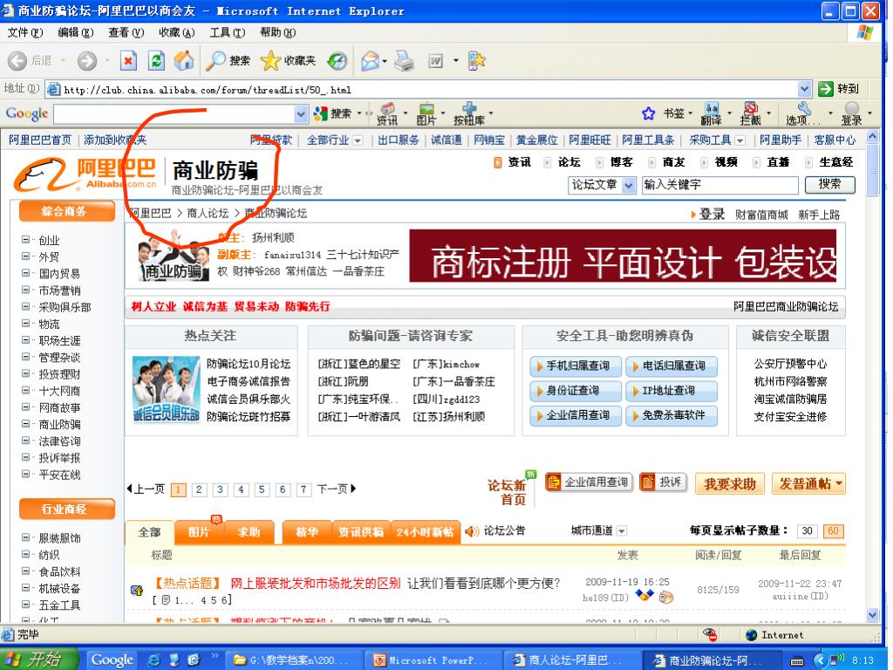Click Google toolbar sign-in (登录) icon
This screenshot has width=893, height=670.
point(851,113)
